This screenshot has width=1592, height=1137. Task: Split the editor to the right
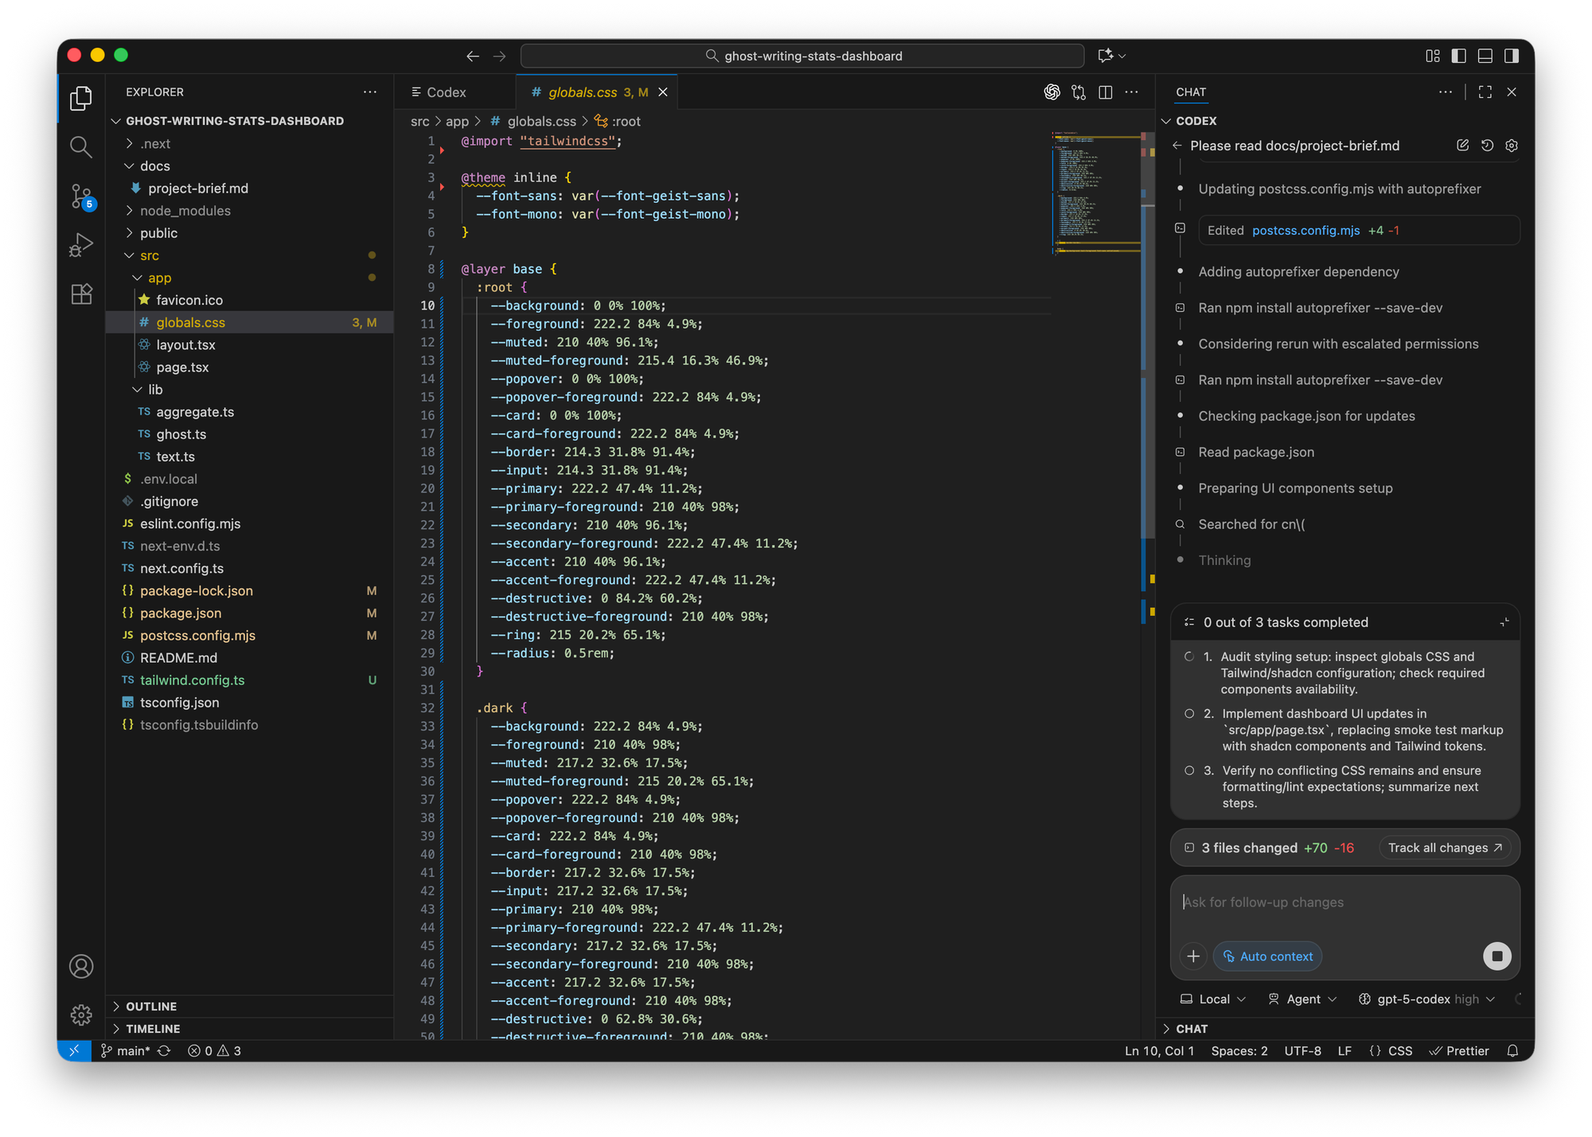tap(1105, 92)
